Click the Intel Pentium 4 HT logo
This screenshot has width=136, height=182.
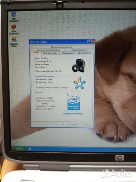coord(74,102)
